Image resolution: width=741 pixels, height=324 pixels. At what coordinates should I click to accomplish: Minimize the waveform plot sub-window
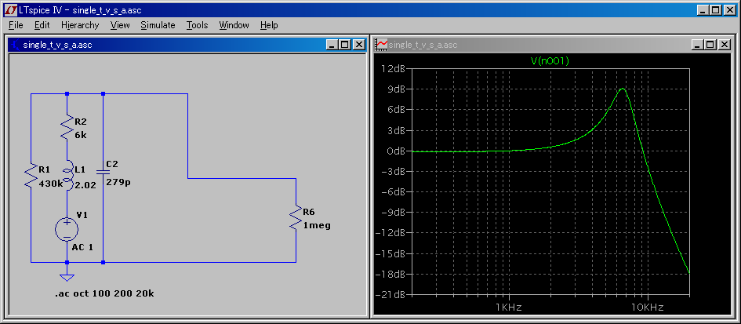click(x=698, y=45)
